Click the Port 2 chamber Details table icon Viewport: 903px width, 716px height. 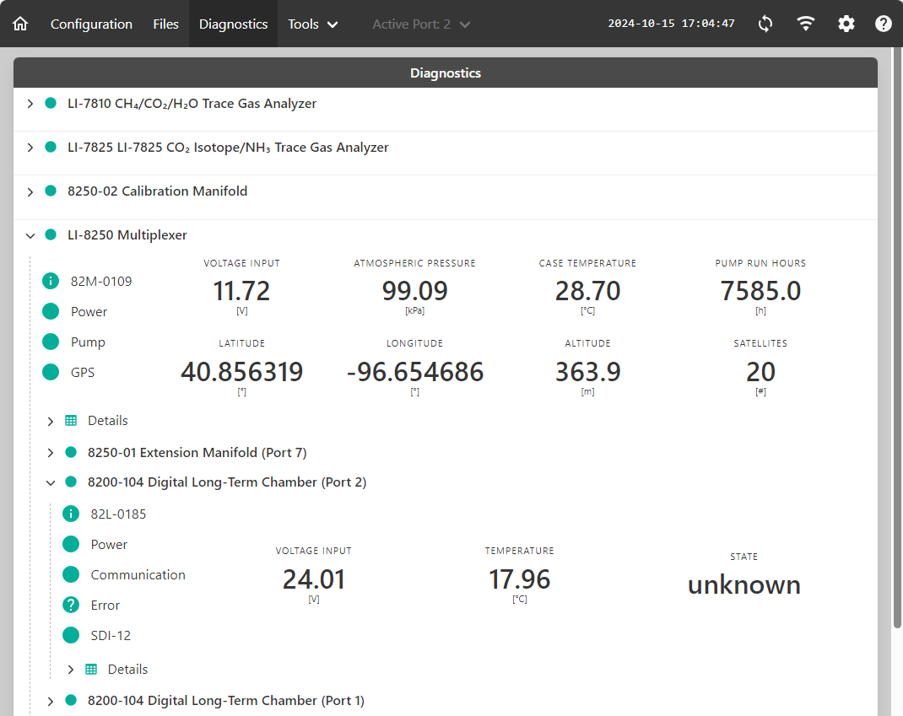(x=91, y=670)
